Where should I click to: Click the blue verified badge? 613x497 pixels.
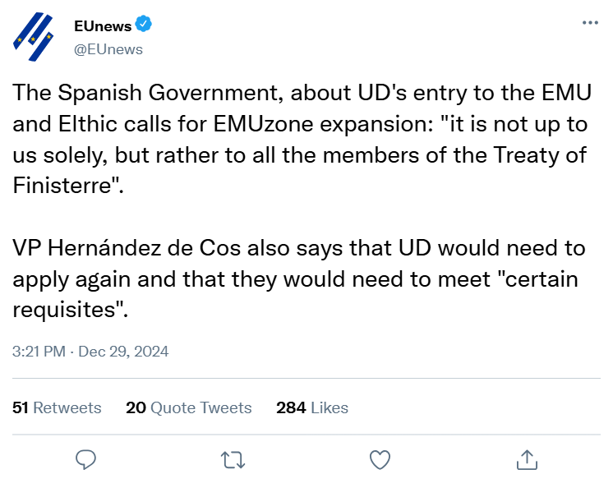click(x=144, y=25)
